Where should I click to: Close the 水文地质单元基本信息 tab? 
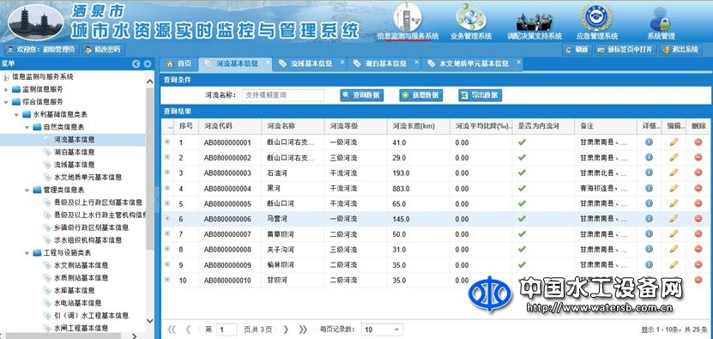518,62
